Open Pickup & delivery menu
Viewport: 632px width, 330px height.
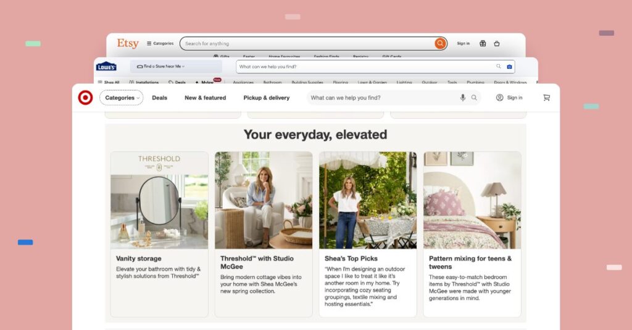tap(267, 98)
